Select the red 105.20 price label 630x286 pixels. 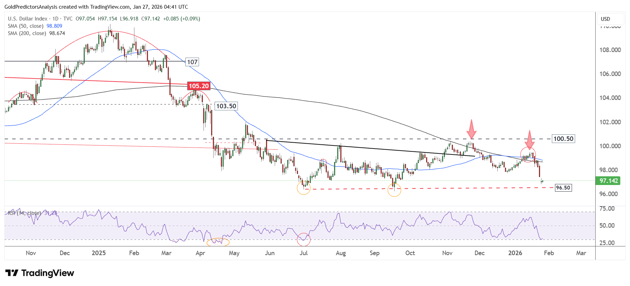tap(199, 86)
